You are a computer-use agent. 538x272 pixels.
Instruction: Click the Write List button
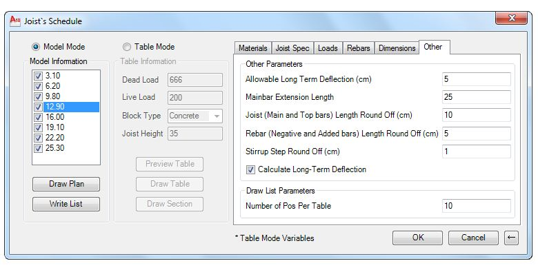pos(66,204)
